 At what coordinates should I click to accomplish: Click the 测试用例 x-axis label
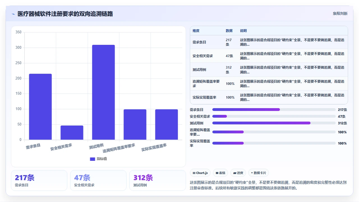[96, 146]
